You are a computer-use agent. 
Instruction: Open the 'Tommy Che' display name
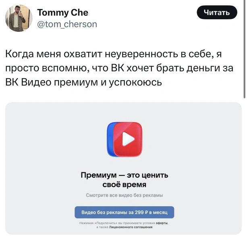click(62, 13)
